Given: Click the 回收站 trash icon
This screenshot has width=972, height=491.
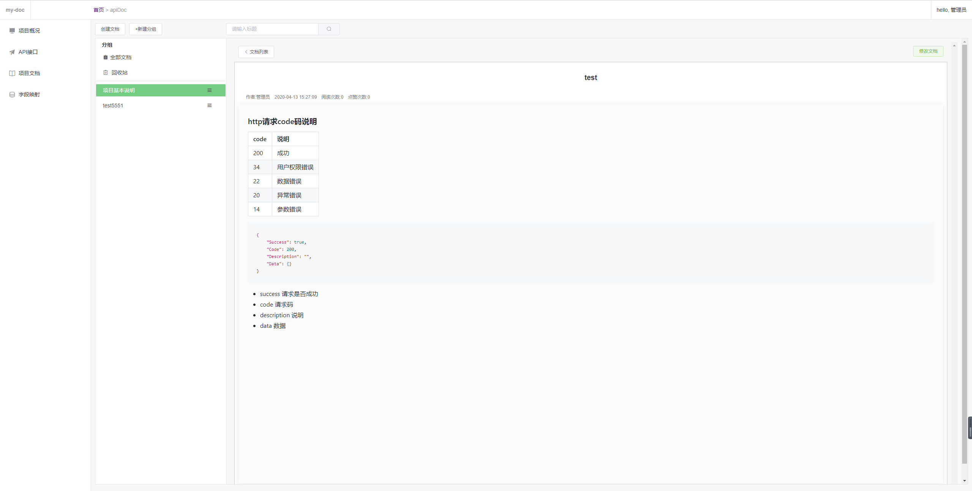Looking at the screenshot, I should (106, 72).
